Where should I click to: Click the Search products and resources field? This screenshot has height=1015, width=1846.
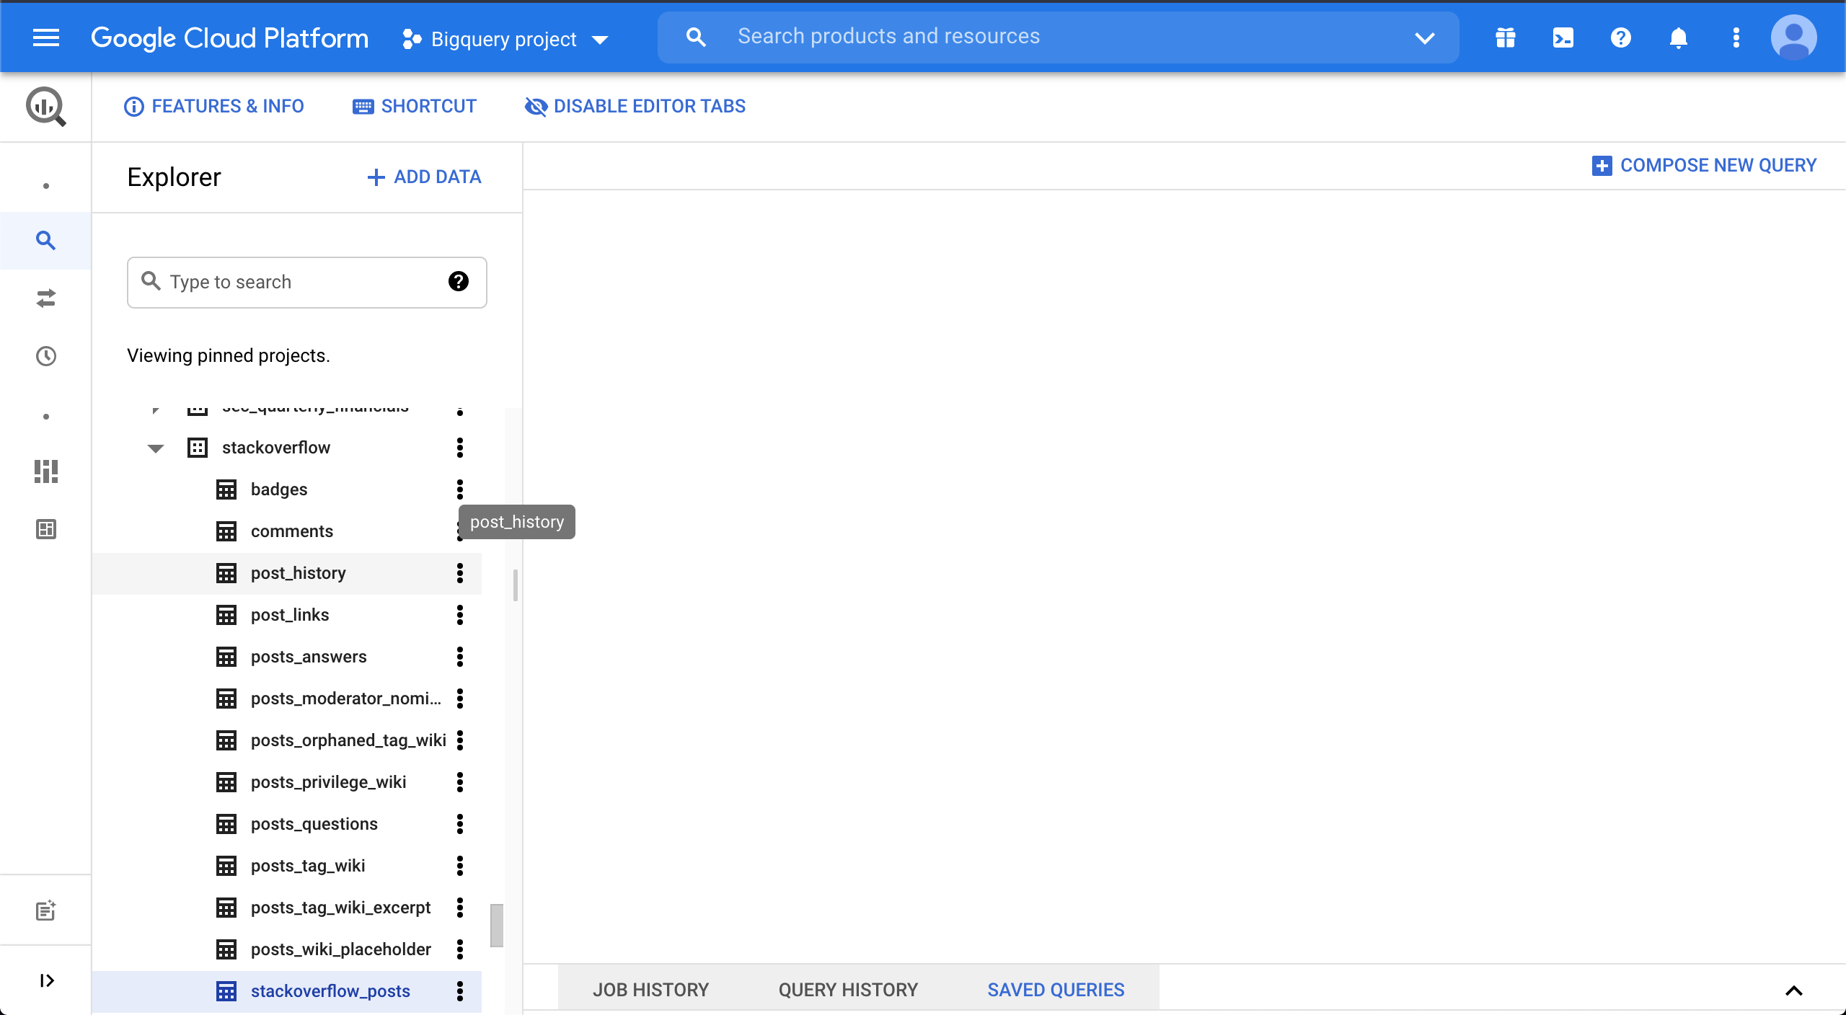coord(1058,37)
